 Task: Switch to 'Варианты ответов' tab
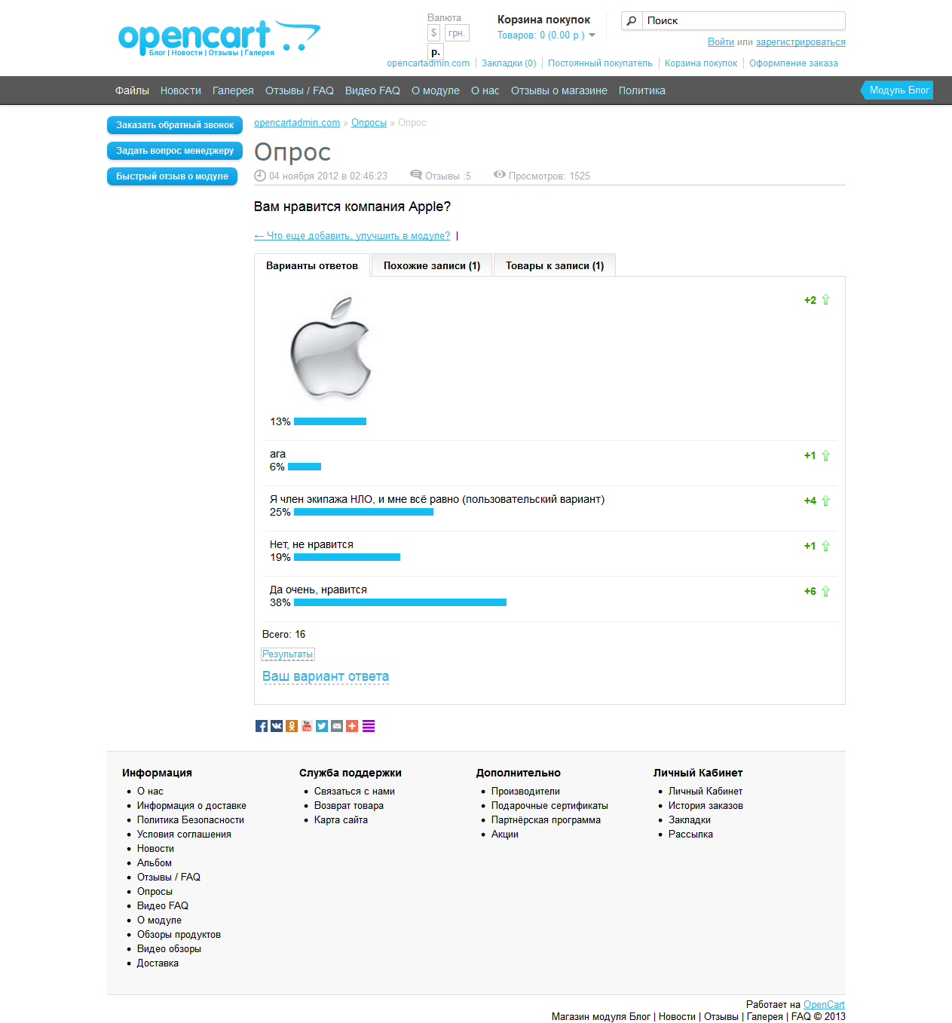click(x=312, y=265)
